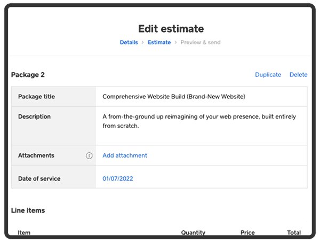Click the Attachments row label
Image resolution: width=320 pixels, height=242 pixels.
pyautogui.click(x=36, y=155)
